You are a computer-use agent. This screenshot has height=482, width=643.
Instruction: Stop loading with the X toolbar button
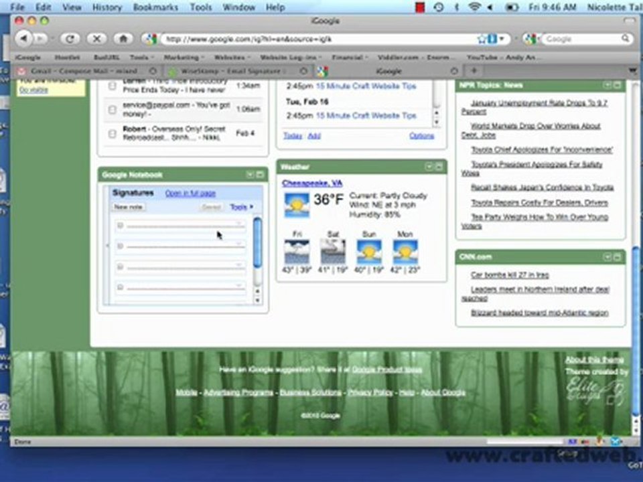[96, 39]
